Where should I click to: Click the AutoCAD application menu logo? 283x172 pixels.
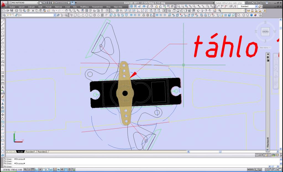click(4, 3)
